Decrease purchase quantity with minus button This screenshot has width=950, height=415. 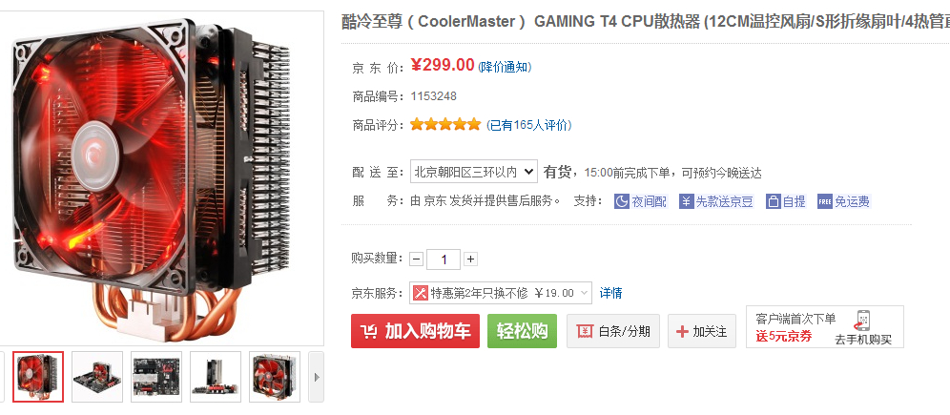coord(416,259)
